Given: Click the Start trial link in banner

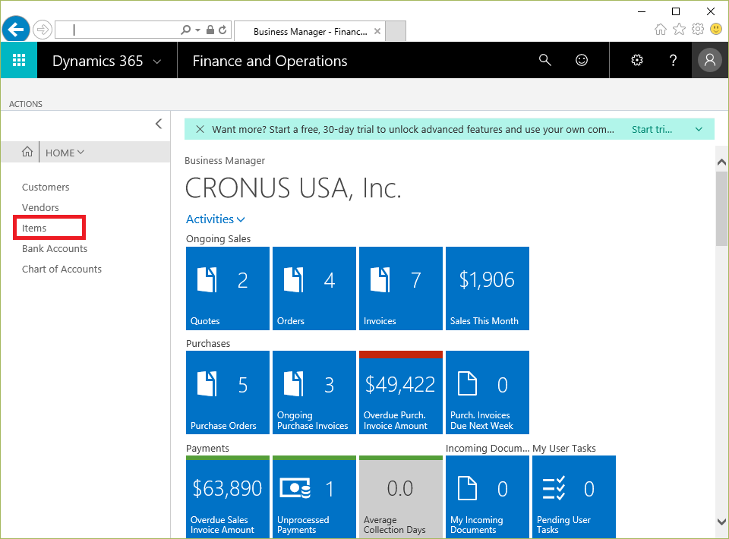Looking at the screenshot, I should 652,129.
